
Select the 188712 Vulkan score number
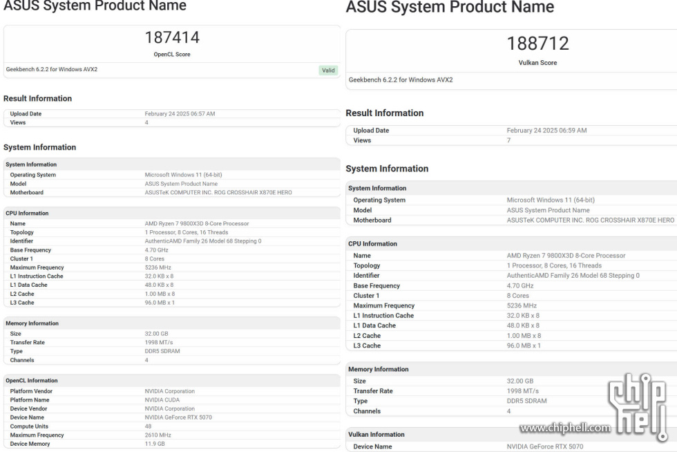(x=537, y=44)
